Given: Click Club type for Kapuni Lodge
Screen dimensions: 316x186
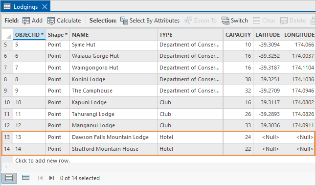Looking at the screenshot, I should (x=190, y=102).
